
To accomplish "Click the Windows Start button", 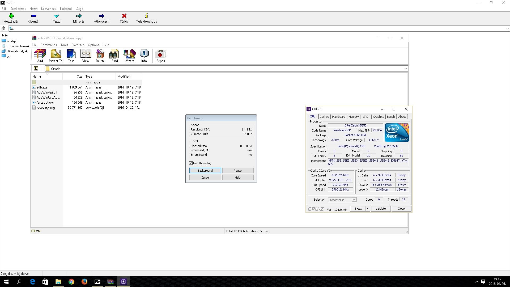I will pos(6,282).
